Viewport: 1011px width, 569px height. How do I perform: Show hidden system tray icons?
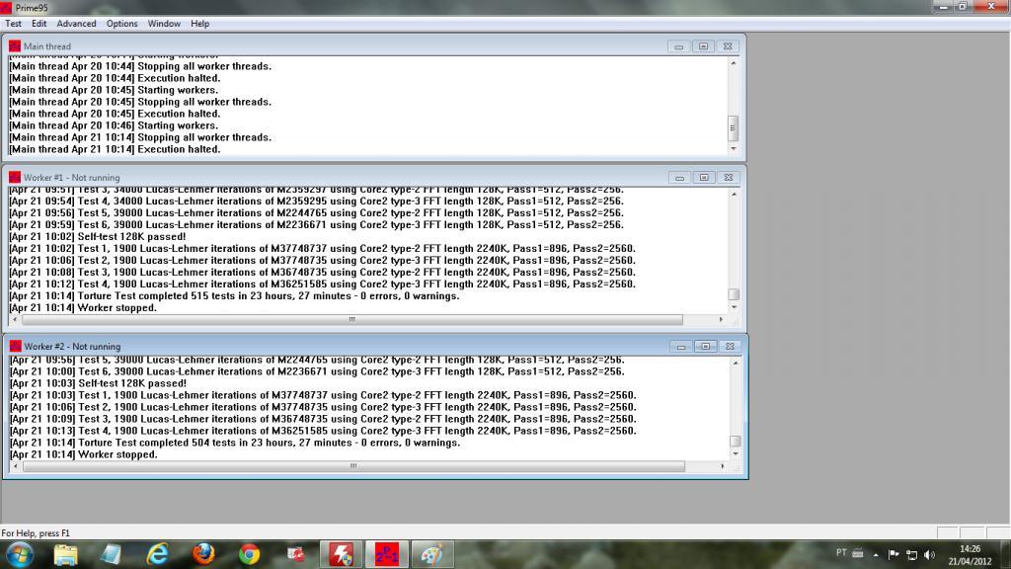coord(876,554)
